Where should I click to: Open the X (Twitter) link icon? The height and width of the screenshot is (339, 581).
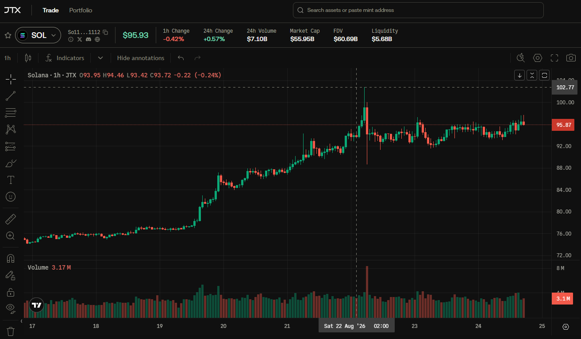[80, 39]
